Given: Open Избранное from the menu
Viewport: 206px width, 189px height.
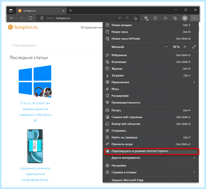Looking at the screenshot, I should pyautogui.click(x=151, y=55).
